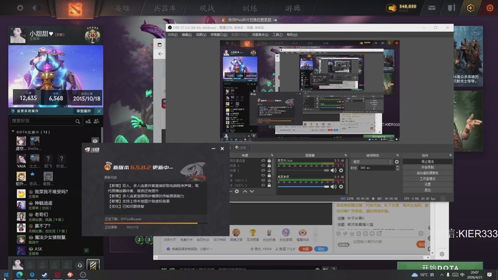Open OBS settings button in controls
Viewport: 498px width, 280px height.
pyautogui.click(x=428, y=184)
